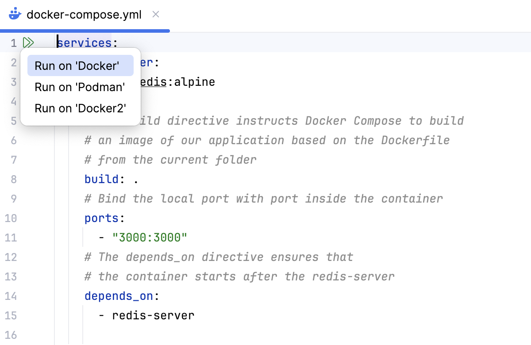
Task: Click the green run gutter icon on line 1
Action: pos(28,43)
